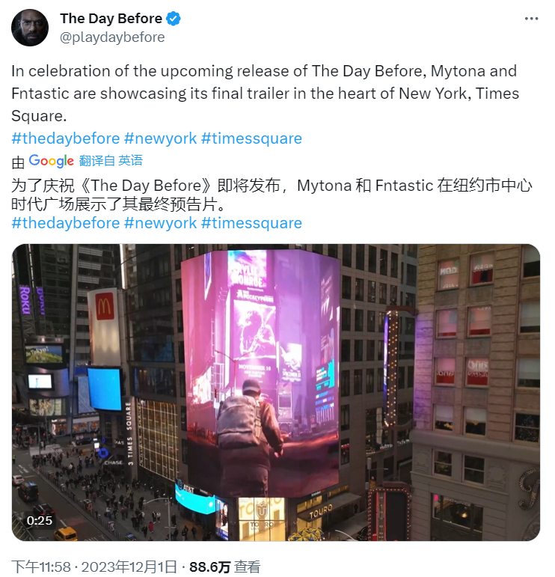Visit the @playdaybefore handle
Viewport: 555px width, 577px height.
coord(112,37)
